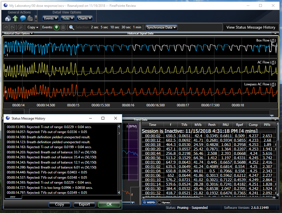Click the wrench settings icon in toolbar
Screen dimensions: 282x213
(x=20, y=27)
